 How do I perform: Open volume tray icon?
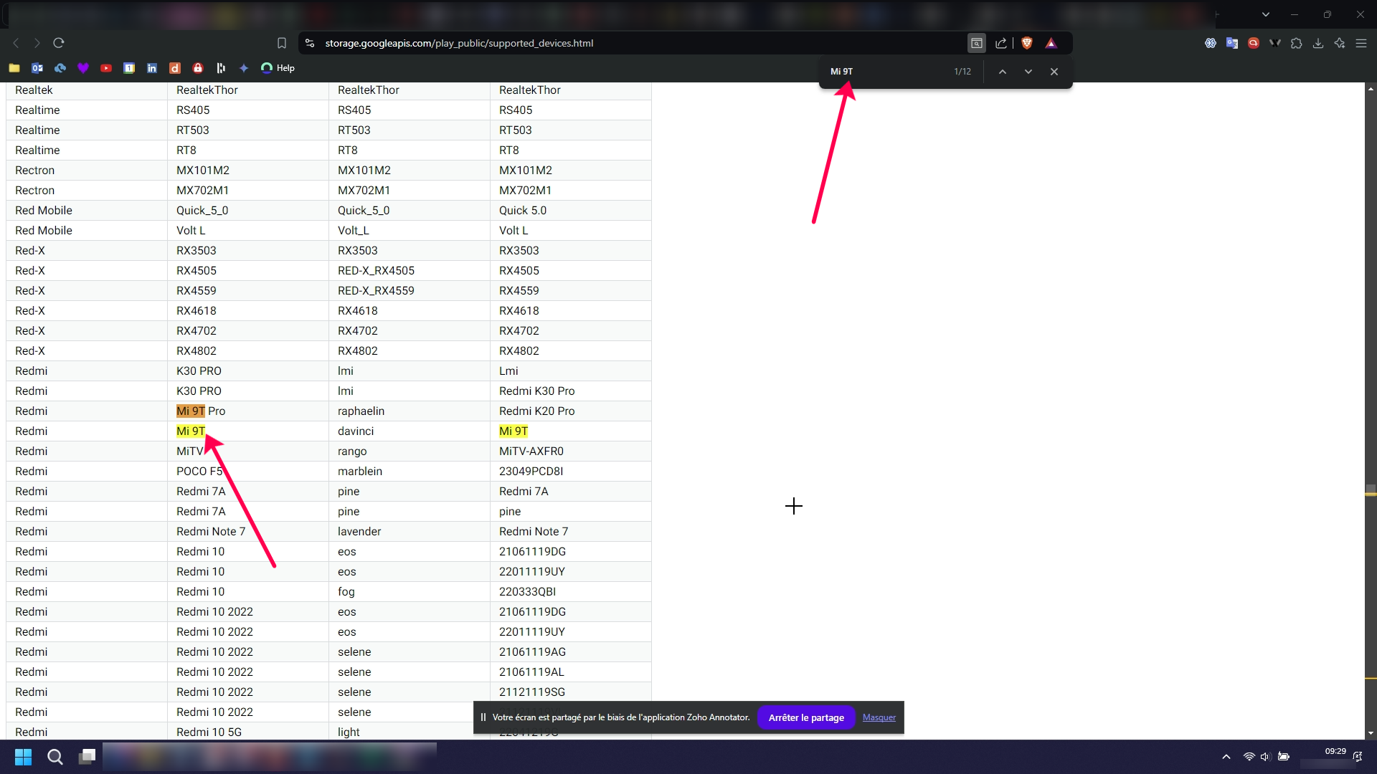pyautogui.click(x=1265, y=757)
